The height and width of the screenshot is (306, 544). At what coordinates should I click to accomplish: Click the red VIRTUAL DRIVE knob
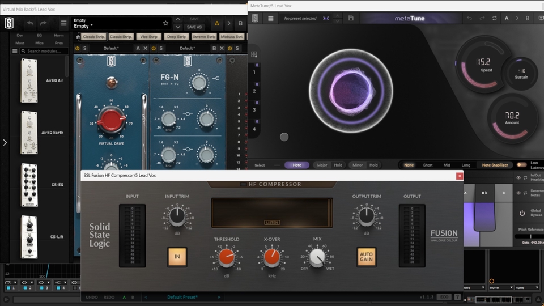pyautogui.click(x=112, y=120)
